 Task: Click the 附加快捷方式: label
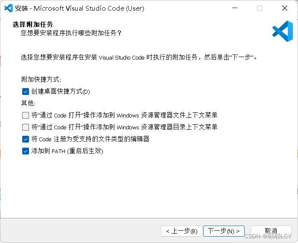pyautogui.click(x=41, y=79)
